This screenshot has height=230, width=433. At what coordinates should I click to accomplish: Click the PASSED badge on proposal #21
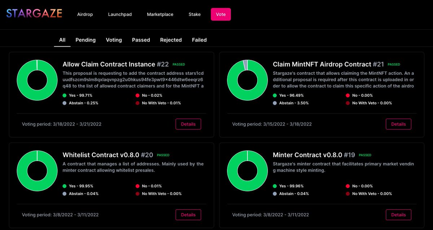pyautogui.click(x=394, y=65)
